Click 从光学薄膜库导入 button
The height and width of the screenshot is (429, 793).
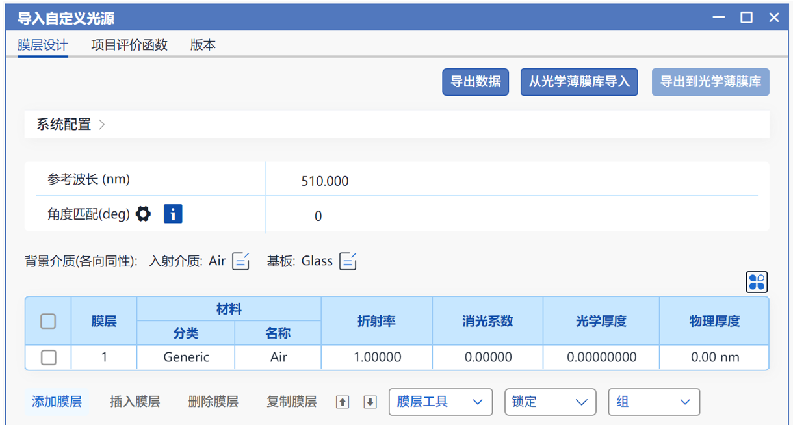pyautogui.click(x=578, y=83)
